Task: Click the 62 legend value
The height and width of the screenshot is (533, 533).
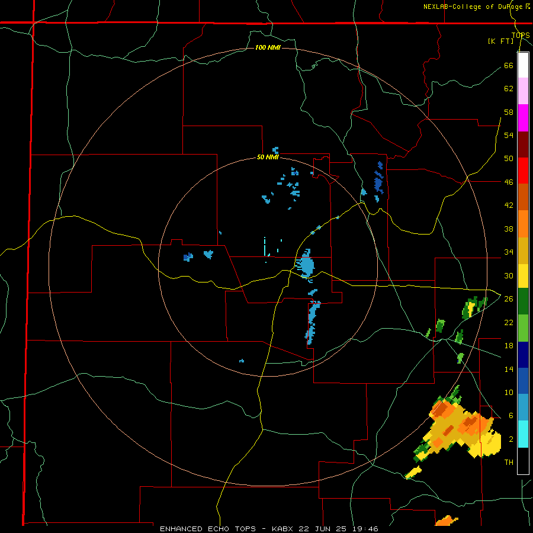Action: pos(509,89)
